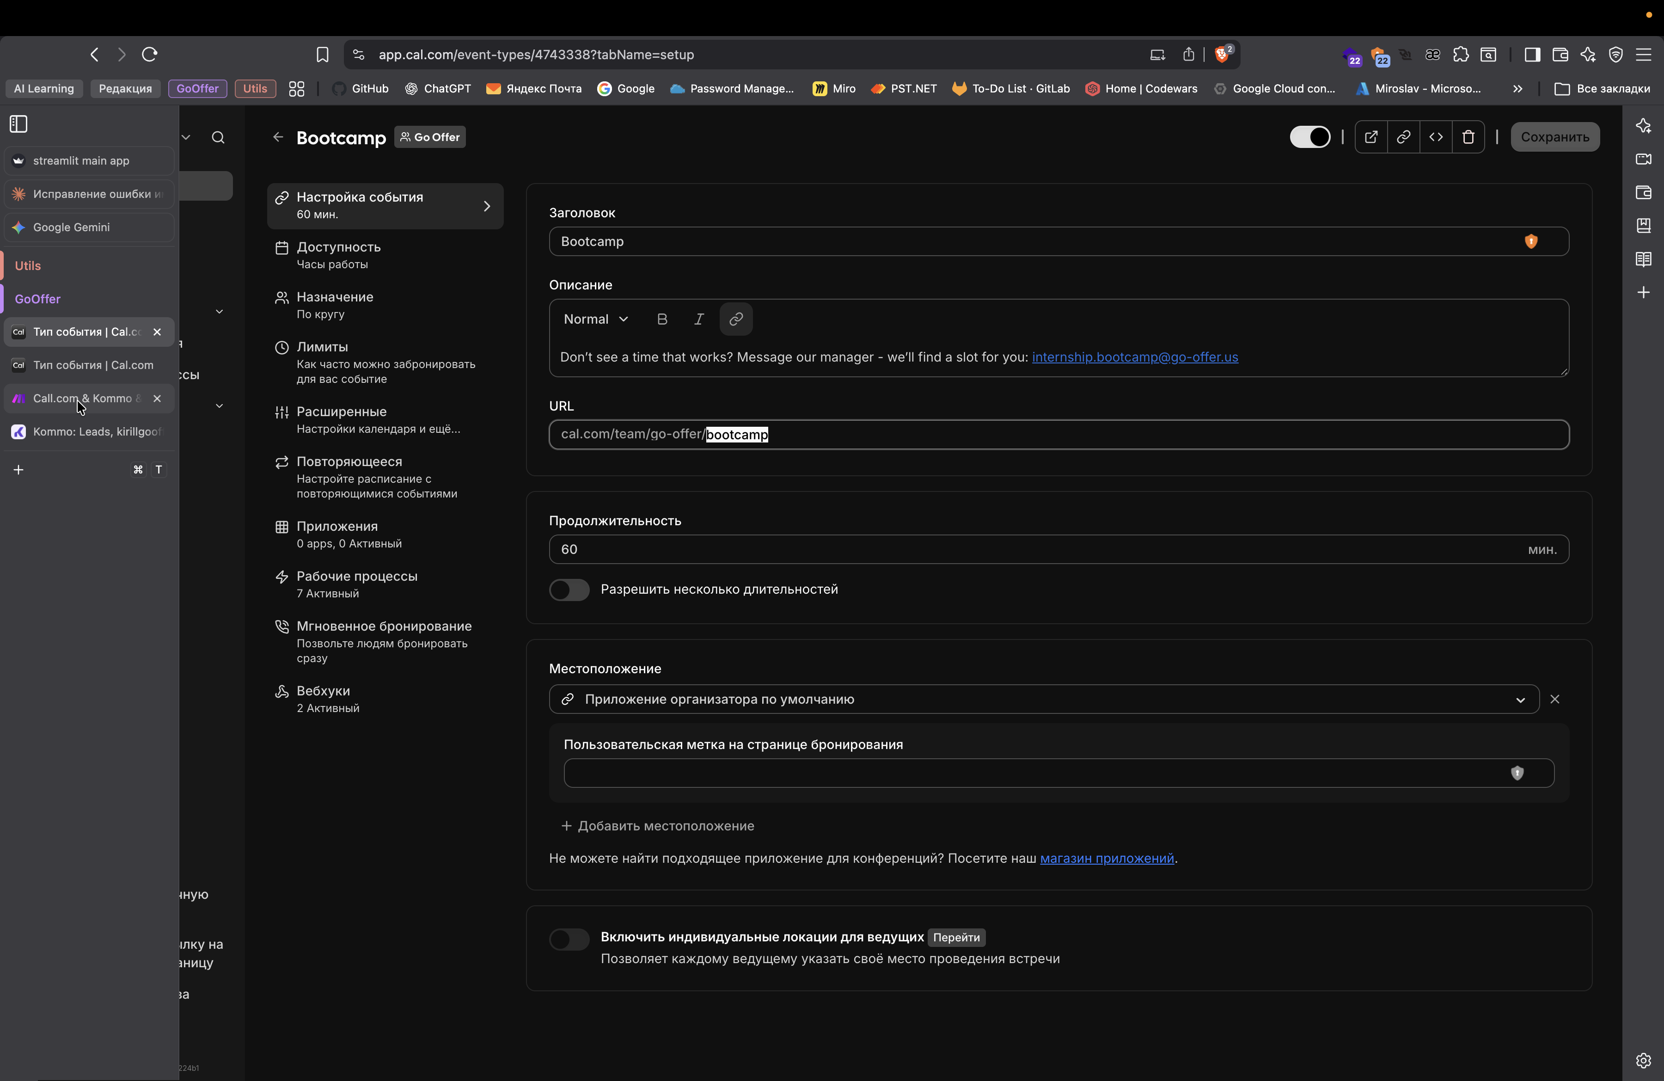The image size is (1664, 1081).
Task: Toggle the Bootcamp event enabled switch
Action: tap(1309, 137)
